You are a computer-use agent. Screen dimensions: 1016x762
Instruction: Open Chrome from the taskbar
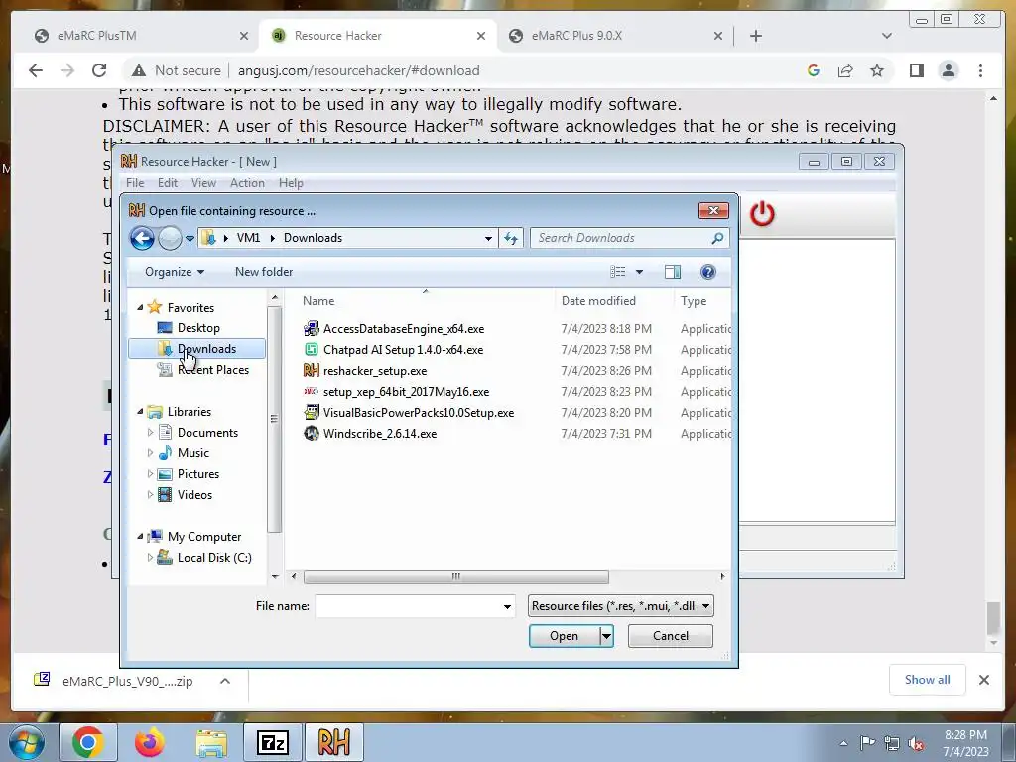(x=88, y=742)
